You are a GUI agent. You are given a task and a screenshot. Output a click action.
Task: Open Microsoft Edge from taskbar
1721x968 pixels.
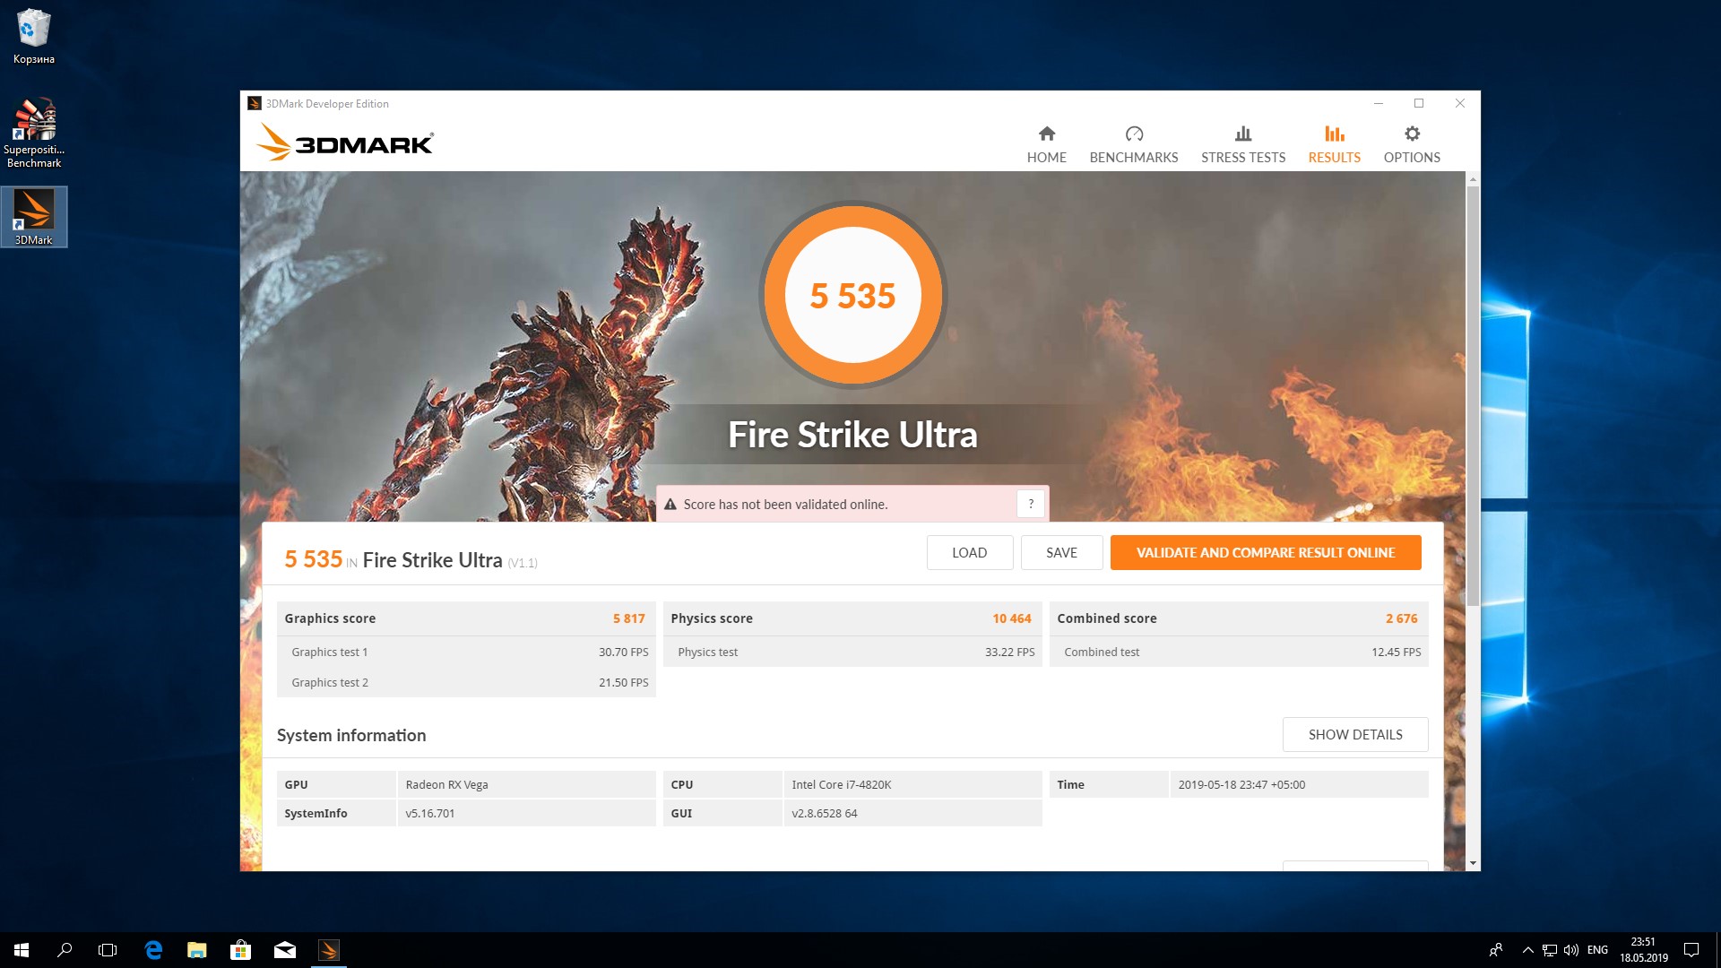[x=153, y=950]
